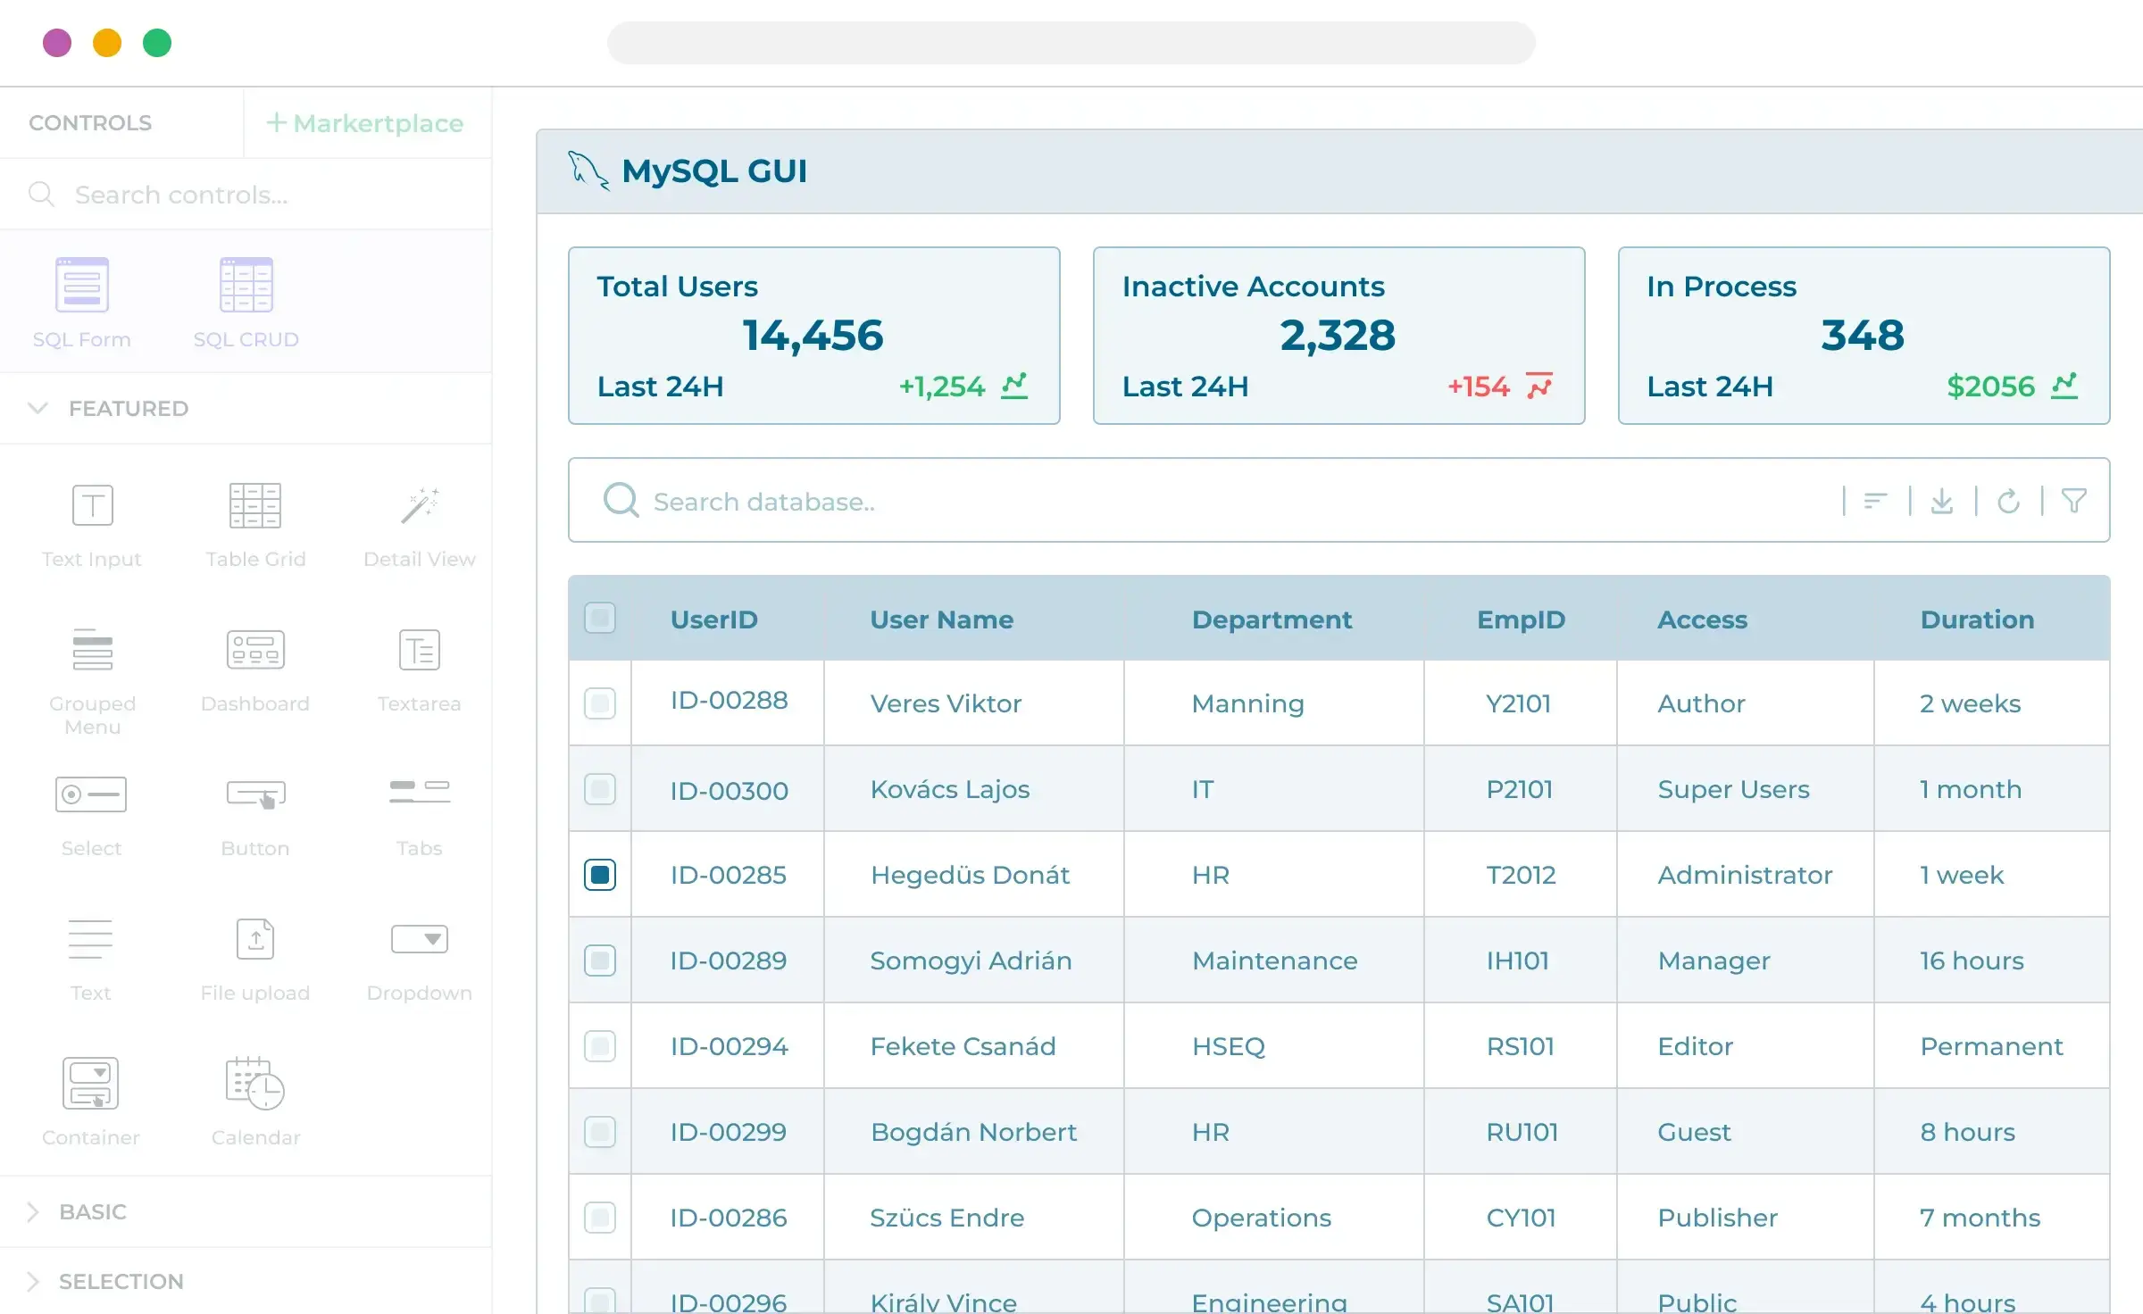The width and height of the screenshot is (2143, 1314).
Task: Open the Detail View control
Action: pyautogui.click(x=419, y=505)
